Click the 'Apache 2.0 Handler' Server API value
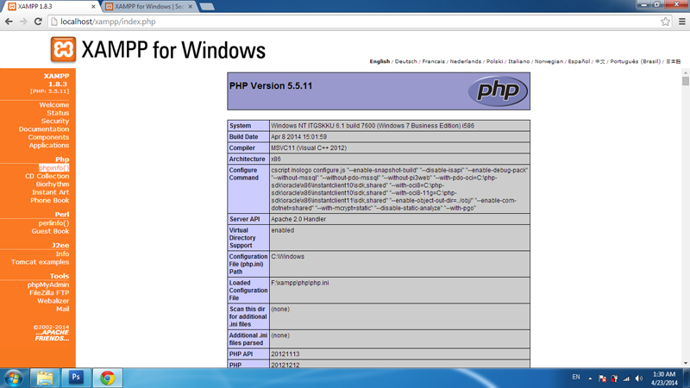690x388 pixels. 298,219
